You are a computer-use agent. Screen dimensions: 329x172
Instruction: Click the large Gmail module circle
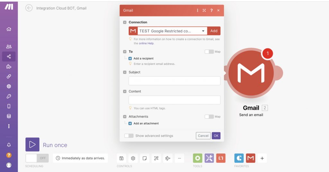[x=251, y=73]
